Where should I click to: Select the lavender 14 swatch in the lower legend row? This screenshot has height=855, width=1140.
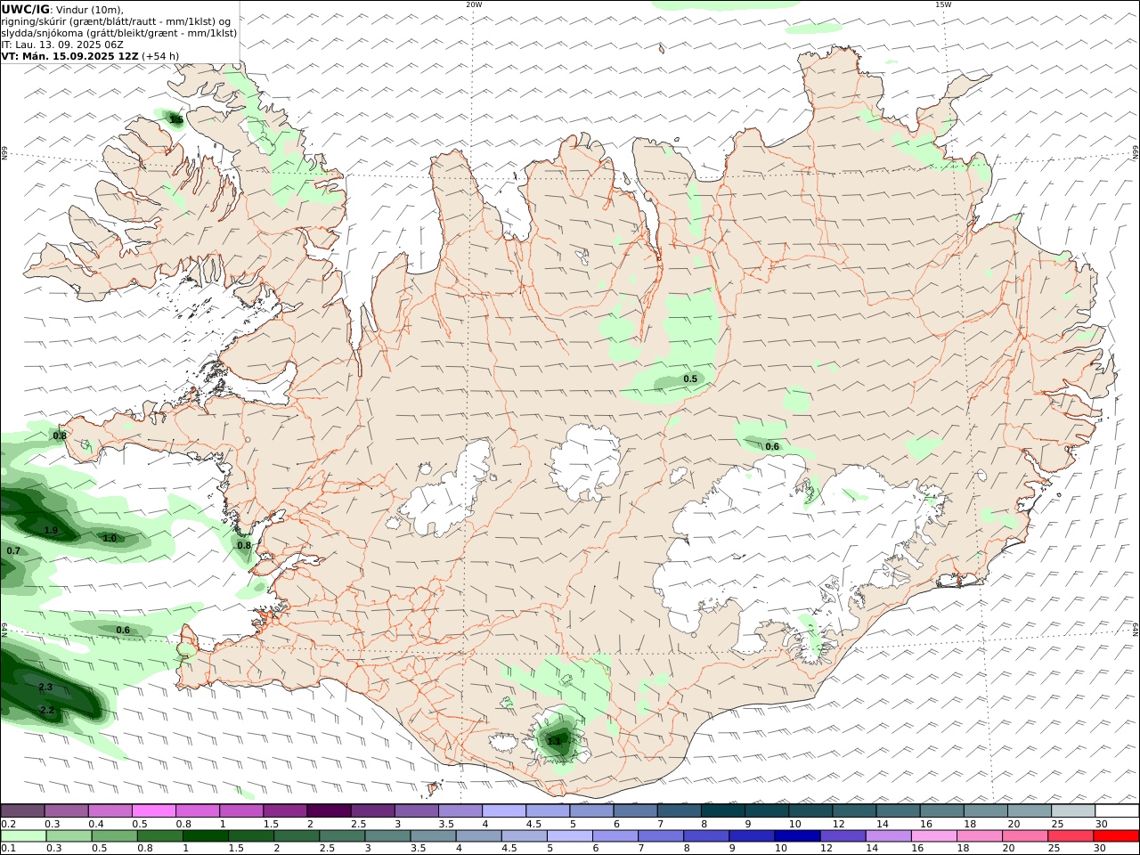(889, 835)
